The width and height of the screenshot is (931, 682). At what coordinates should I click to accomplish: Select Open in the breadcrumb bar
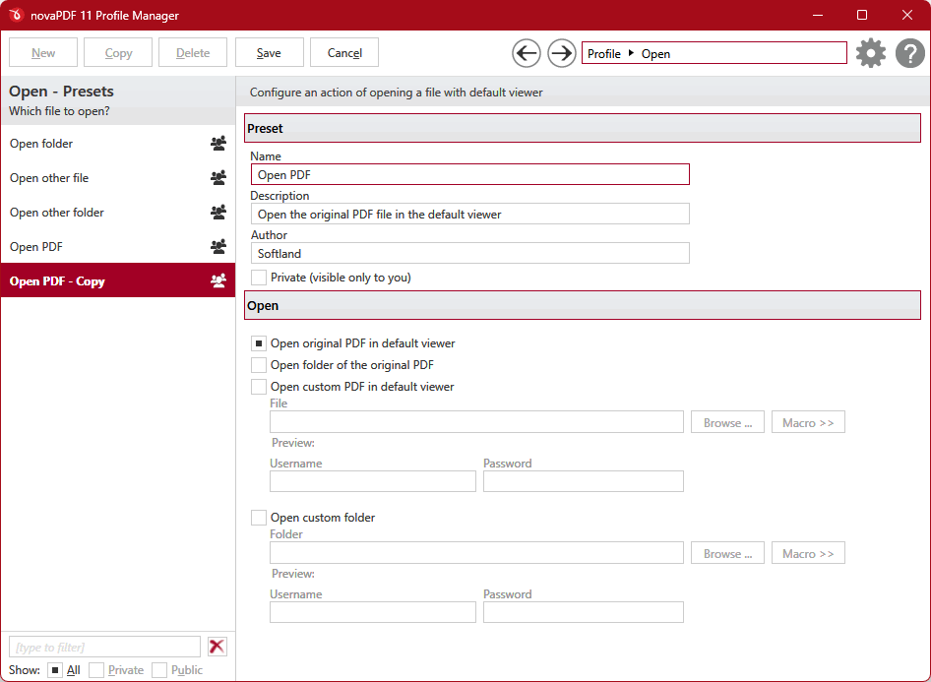click(655, 53)
